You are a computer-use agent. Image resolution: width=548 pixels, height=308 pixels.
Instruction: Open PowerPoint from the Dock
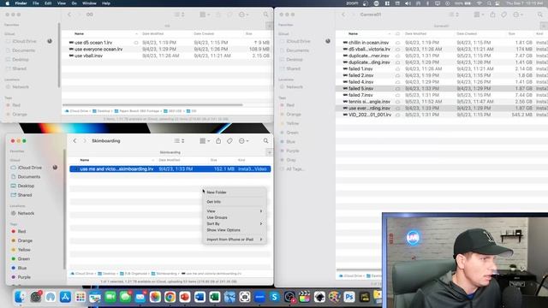click(185, 297)
